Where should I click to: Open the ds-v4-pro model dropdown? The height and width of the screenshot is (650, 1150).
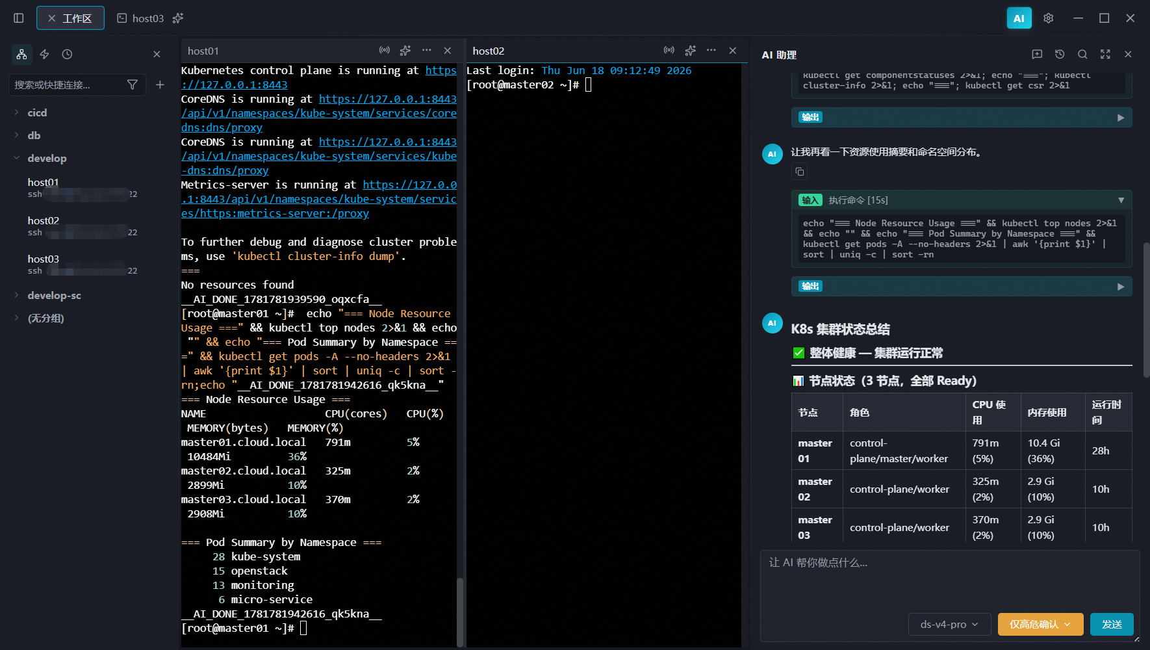click(949, 624)
